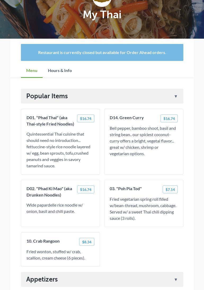The width and height of the screenshot is (204, 290).
Task: Switch to the Menu tab
Action: 32,70
